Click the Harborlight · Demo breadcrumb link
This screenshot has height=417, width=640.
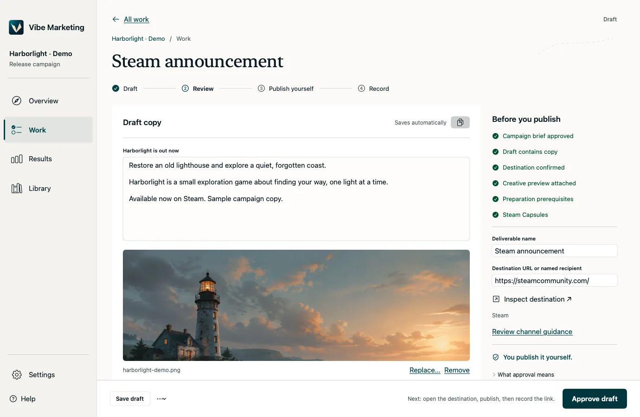[138, 38]
